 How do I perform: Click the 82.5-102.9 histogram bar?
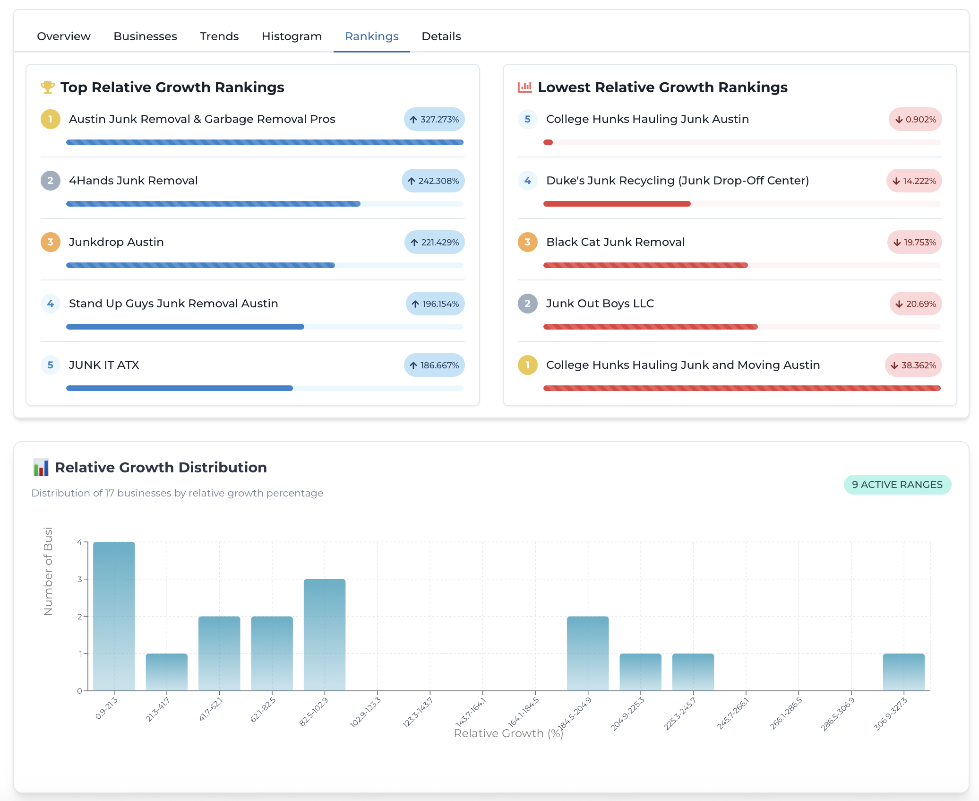click(325, 635)
